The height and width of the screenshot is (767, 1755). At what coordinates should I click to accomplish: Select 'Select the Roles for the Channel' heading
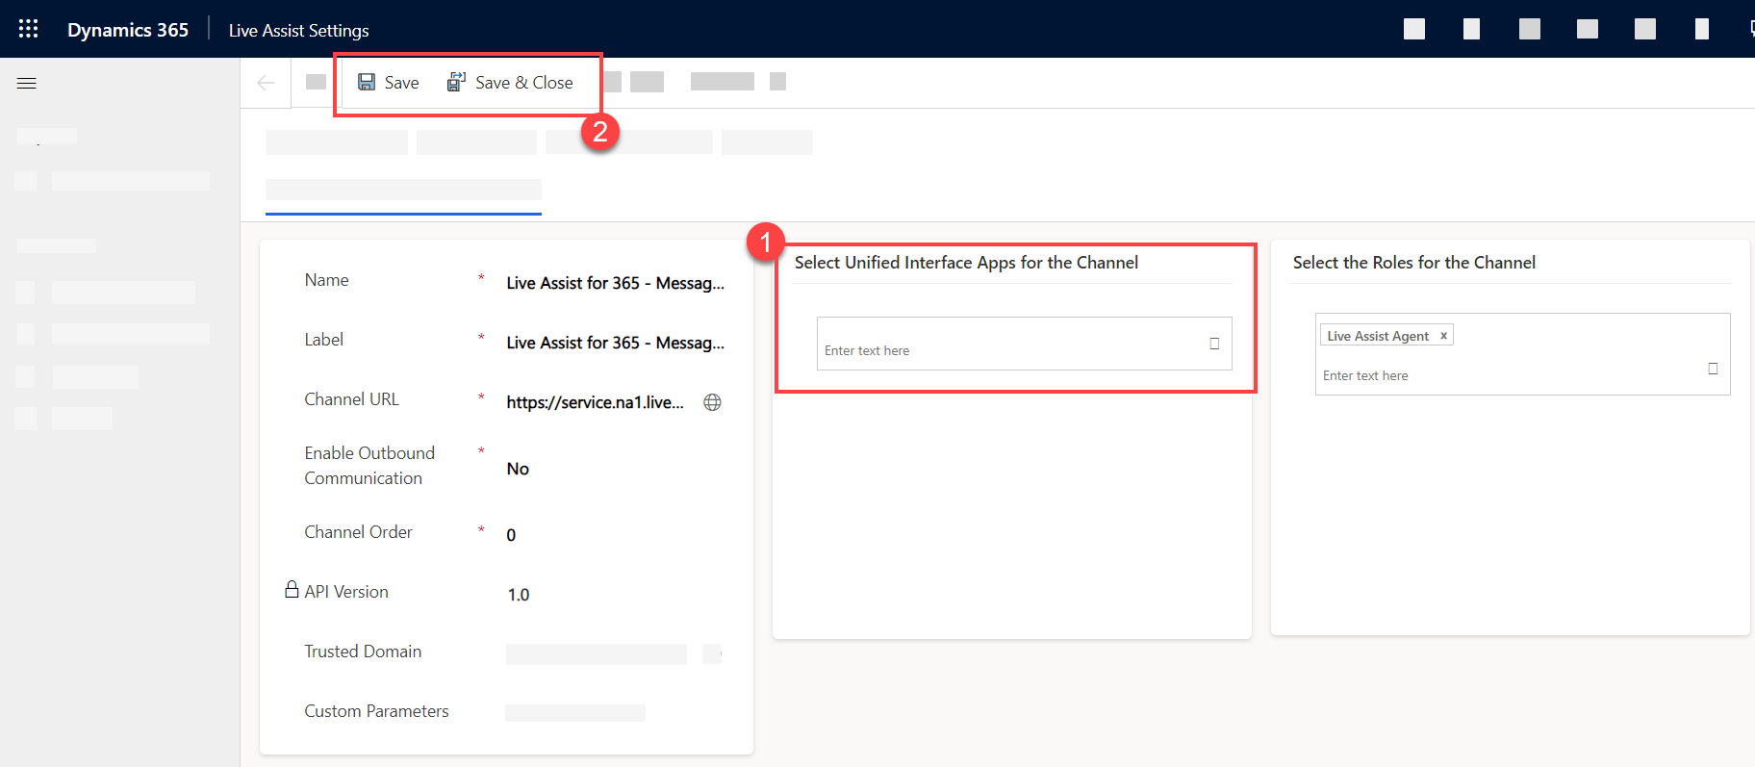pyautogui.click(x=1413, y=263)
